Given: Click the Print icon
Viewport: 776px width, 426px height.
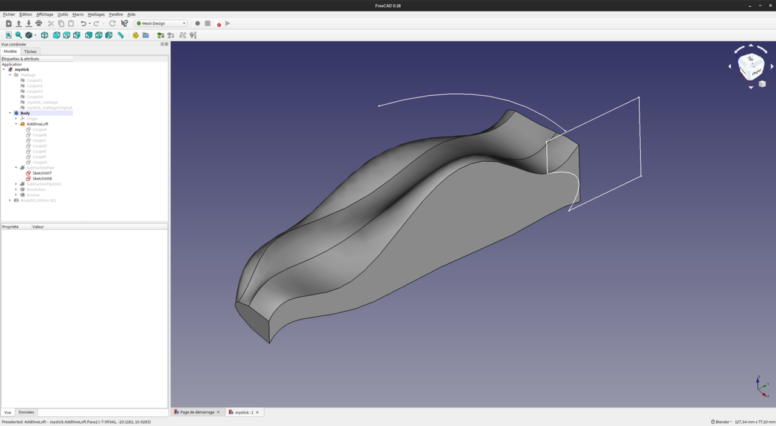Looking at the screenshot, I should pyautogui.click(x=39, y=24).
